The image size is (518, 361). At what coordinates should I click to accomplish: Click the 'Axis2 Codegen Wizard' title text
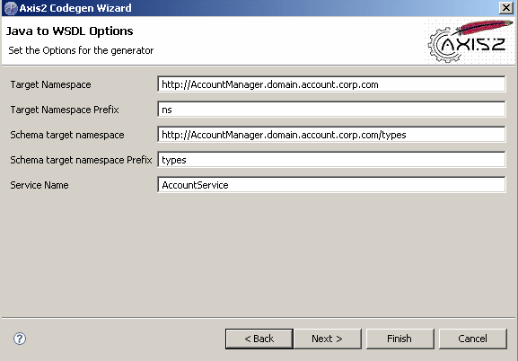[x=75, y=8]
